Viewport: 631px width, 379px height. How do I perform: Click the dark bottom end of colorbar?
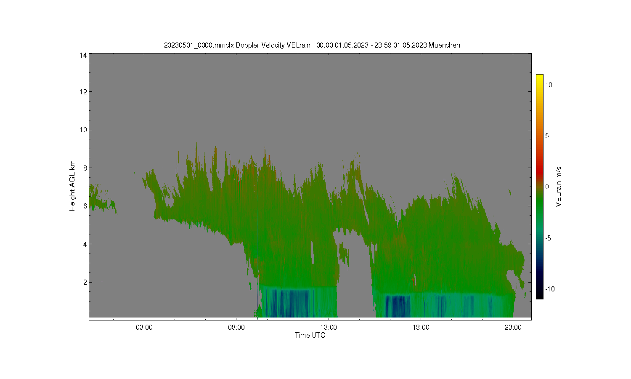[x=540, y=295]
